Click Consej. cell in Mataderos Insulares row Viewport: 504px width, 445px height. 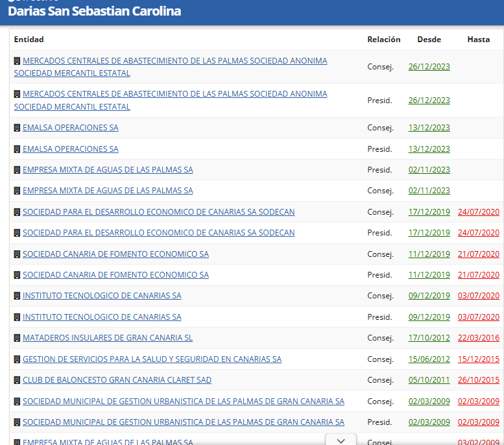coord(381,338)
